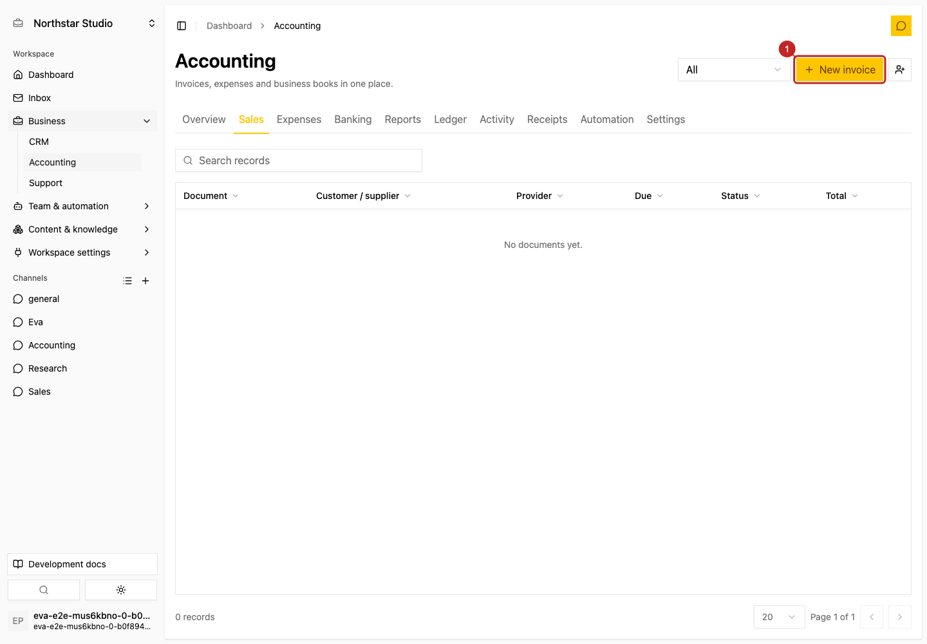The width and height of the screenshot is (927, 644).
Task: Switch to the Overview tab
Action: (204, 120)
